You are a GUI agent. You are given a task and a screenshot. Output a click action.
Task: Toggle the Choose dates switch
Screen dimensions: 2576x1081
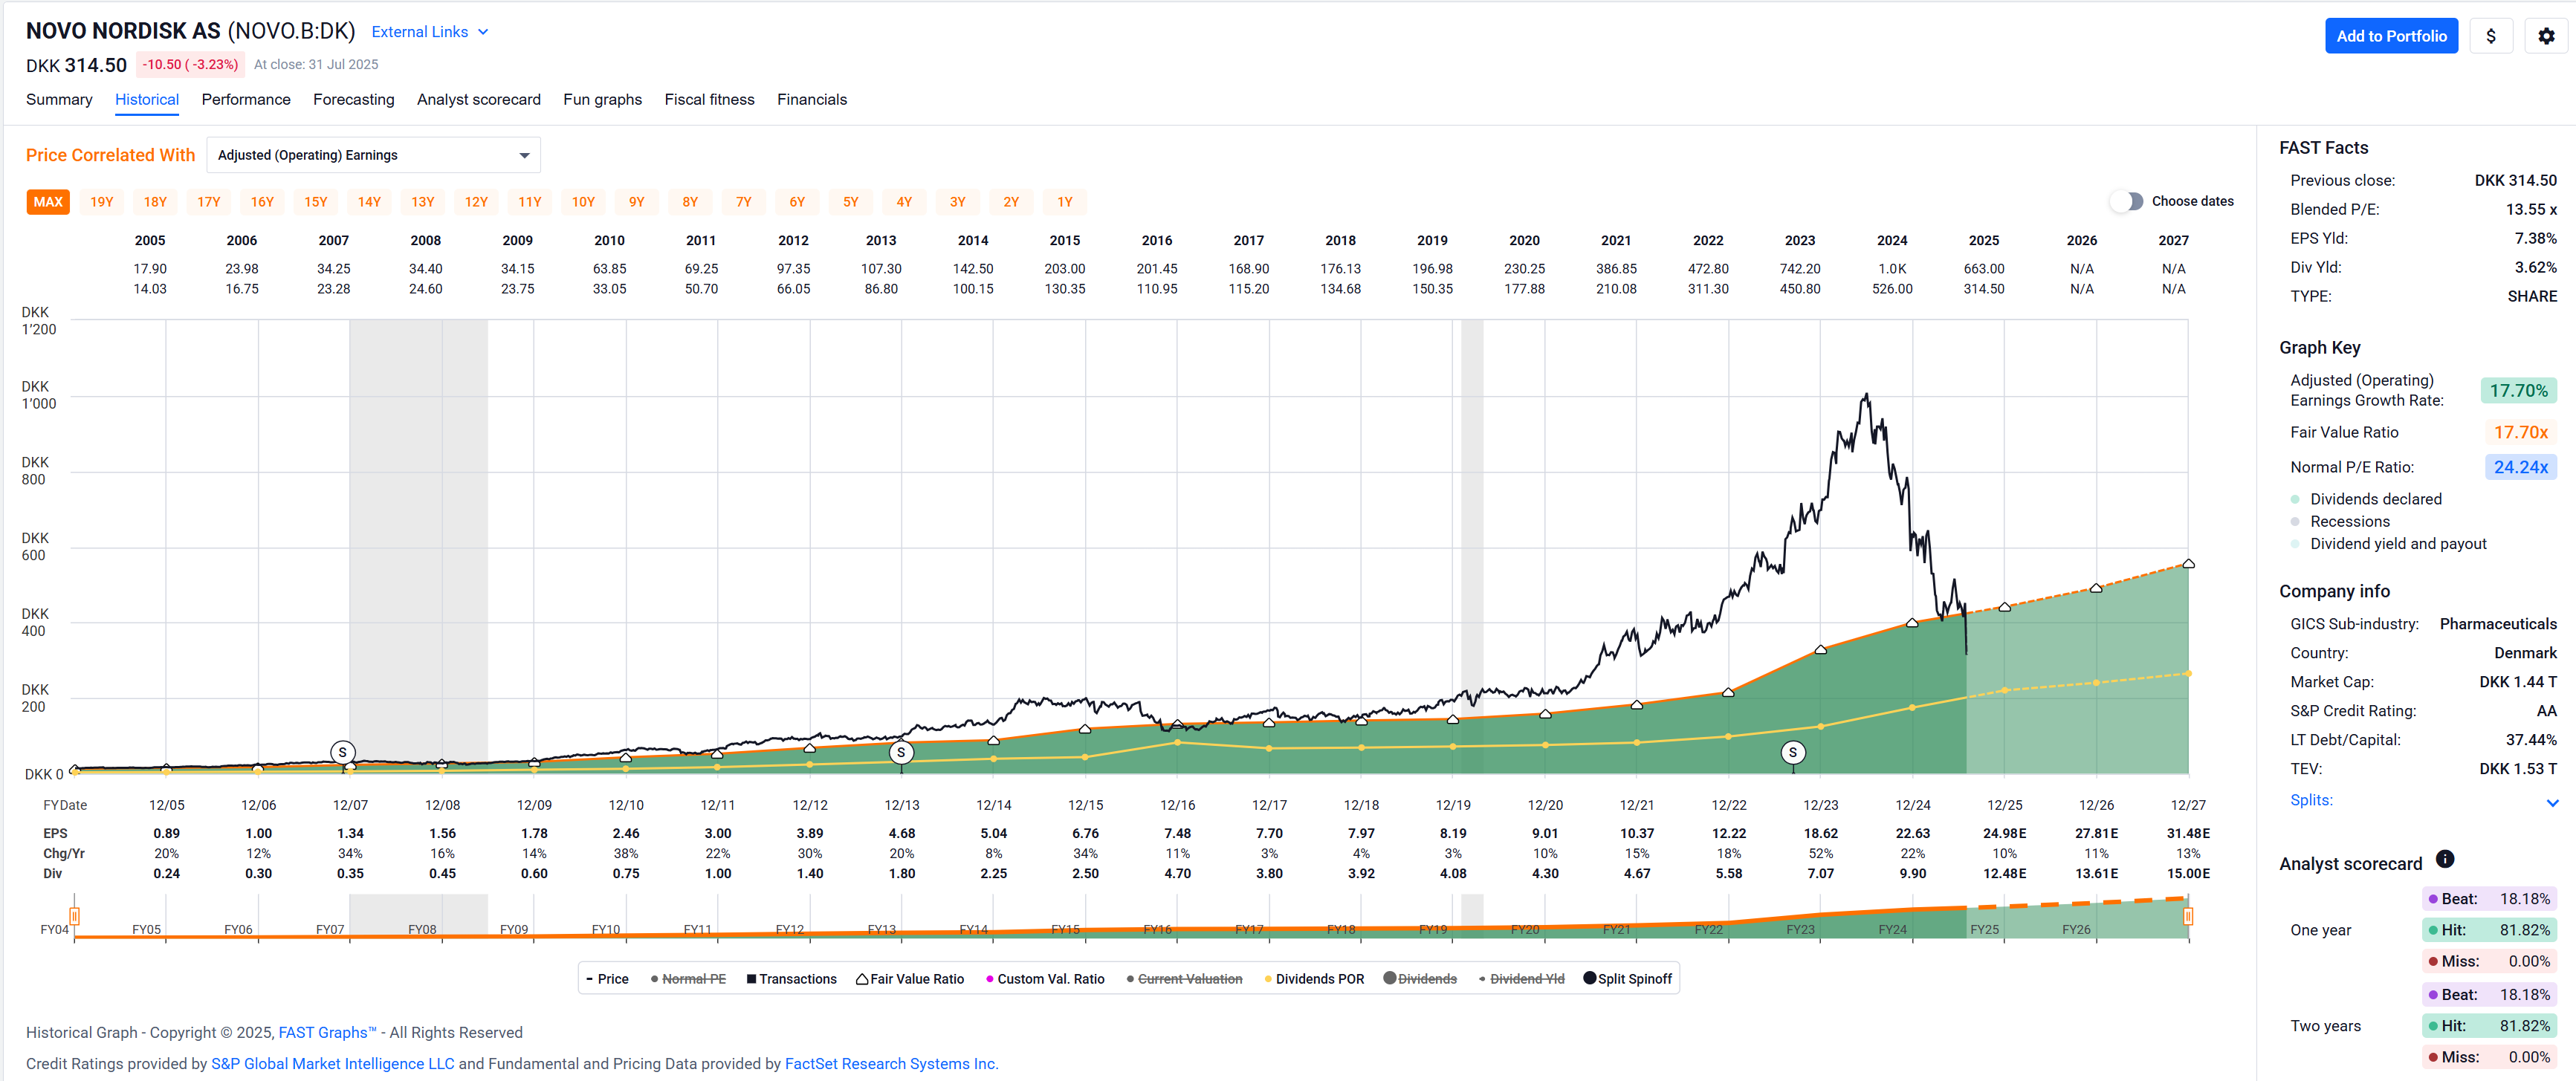point(2126,201)
